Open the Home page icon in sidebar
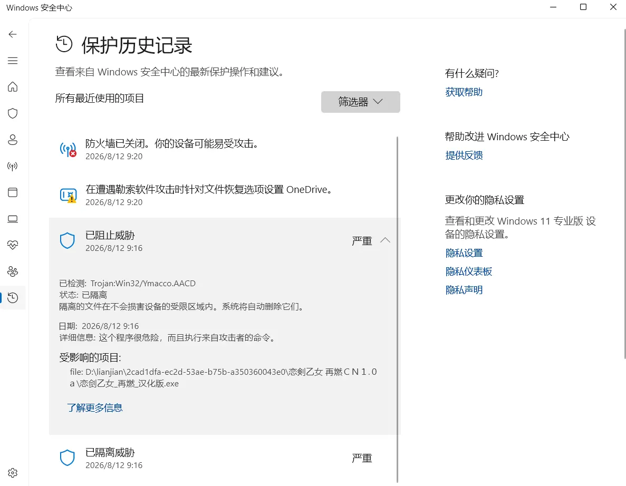Screen dimensions: 626x486 click(12, 86)
